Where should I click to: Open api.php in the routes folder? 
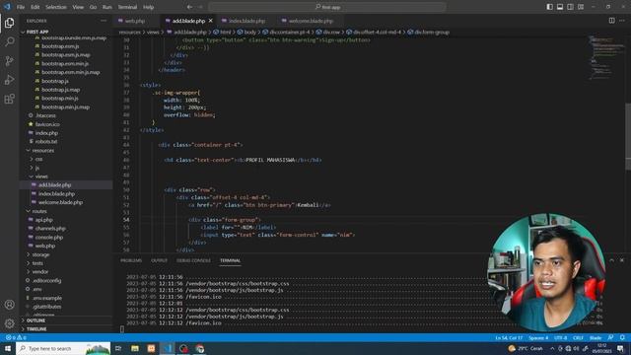pyautogui.click(x=43, y=220)
